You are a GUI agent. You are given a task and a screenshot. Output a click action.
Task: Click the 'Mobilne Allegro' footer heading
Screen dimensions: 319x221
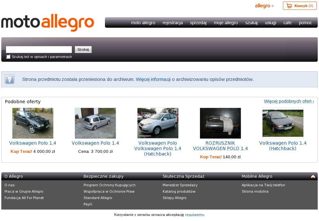click(257, 176)
